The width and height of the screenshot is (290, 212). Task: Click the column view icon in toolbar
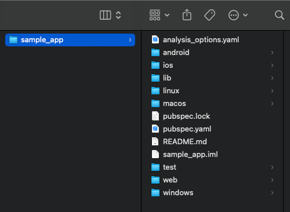pyautogui.click(x=105, y=15)
